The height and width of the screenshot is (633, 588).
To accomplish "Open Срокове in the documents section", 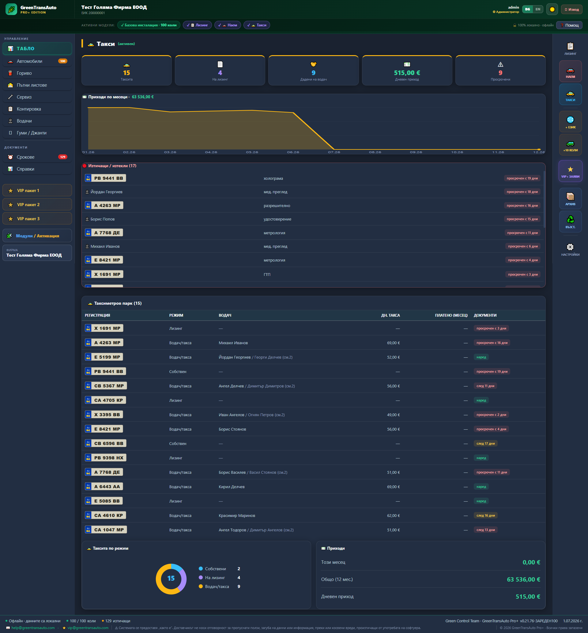I will tap(37, 157).
